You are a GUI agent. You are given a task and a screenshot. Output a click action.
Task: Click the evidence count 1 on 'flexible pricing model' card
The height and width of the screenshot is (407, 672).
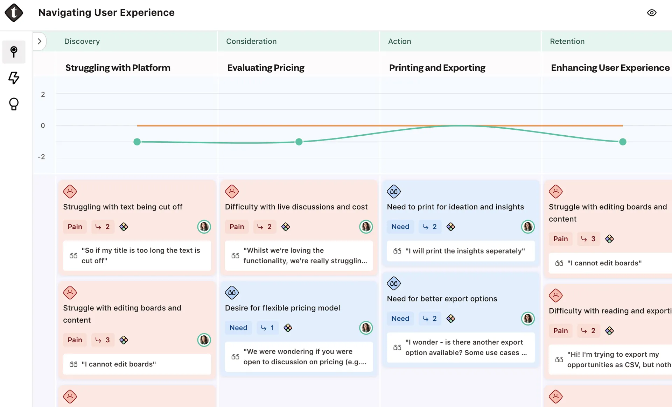pyautogui.click(x=267, y=328)
